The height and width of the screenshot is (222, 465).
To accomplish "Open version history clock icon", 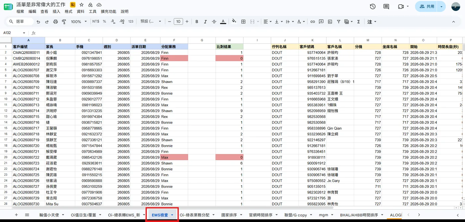I will click(373, 6).
